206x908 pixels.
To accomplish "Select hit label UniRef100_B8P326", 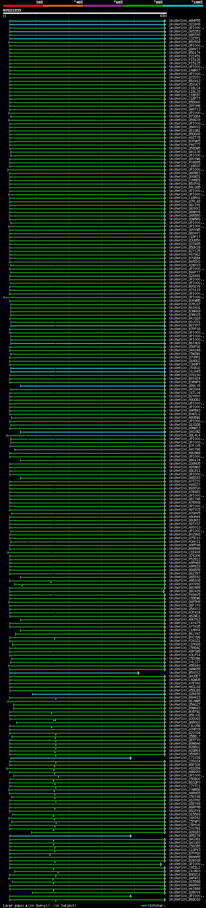I will coord(185,765).
